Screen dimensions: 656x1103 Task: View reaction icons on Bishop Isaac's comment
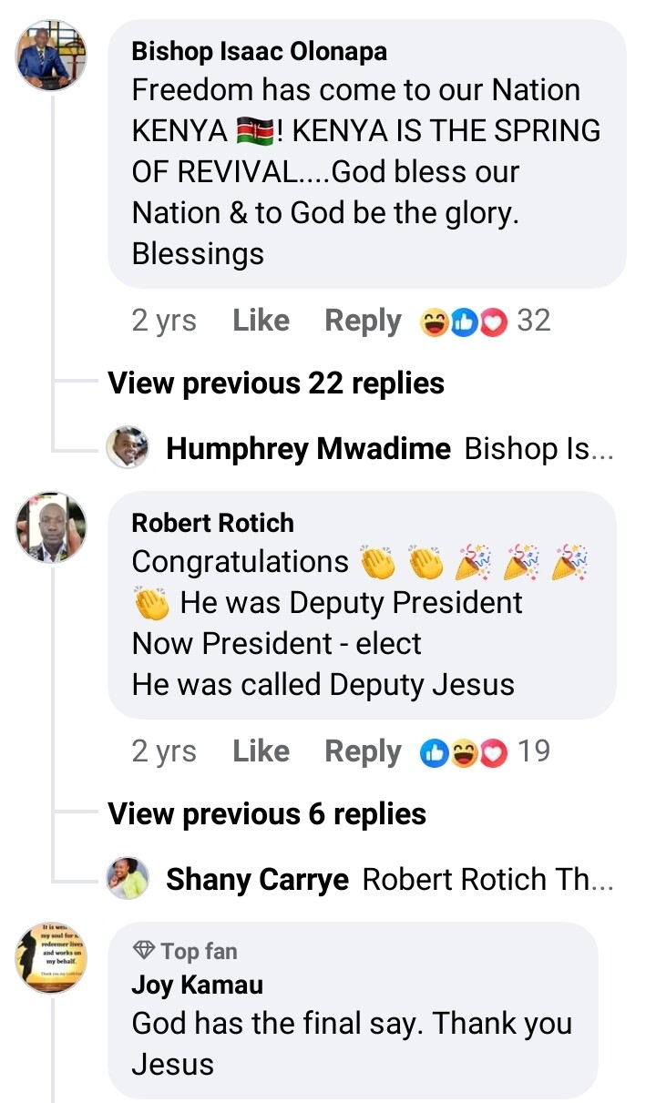click(463, 322)
